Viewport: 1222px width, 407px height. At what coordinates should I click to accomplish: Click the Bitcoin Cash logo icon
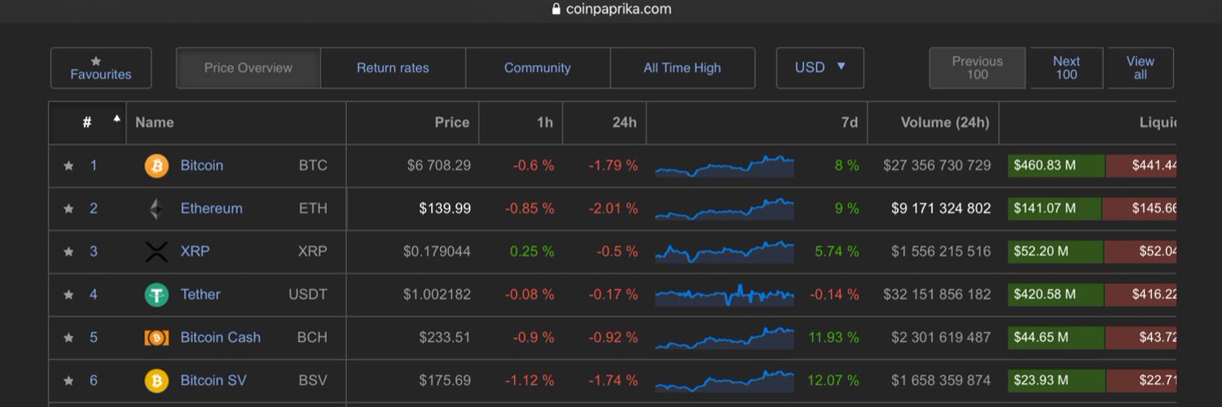pyautogui.click(x=156, y=338)
